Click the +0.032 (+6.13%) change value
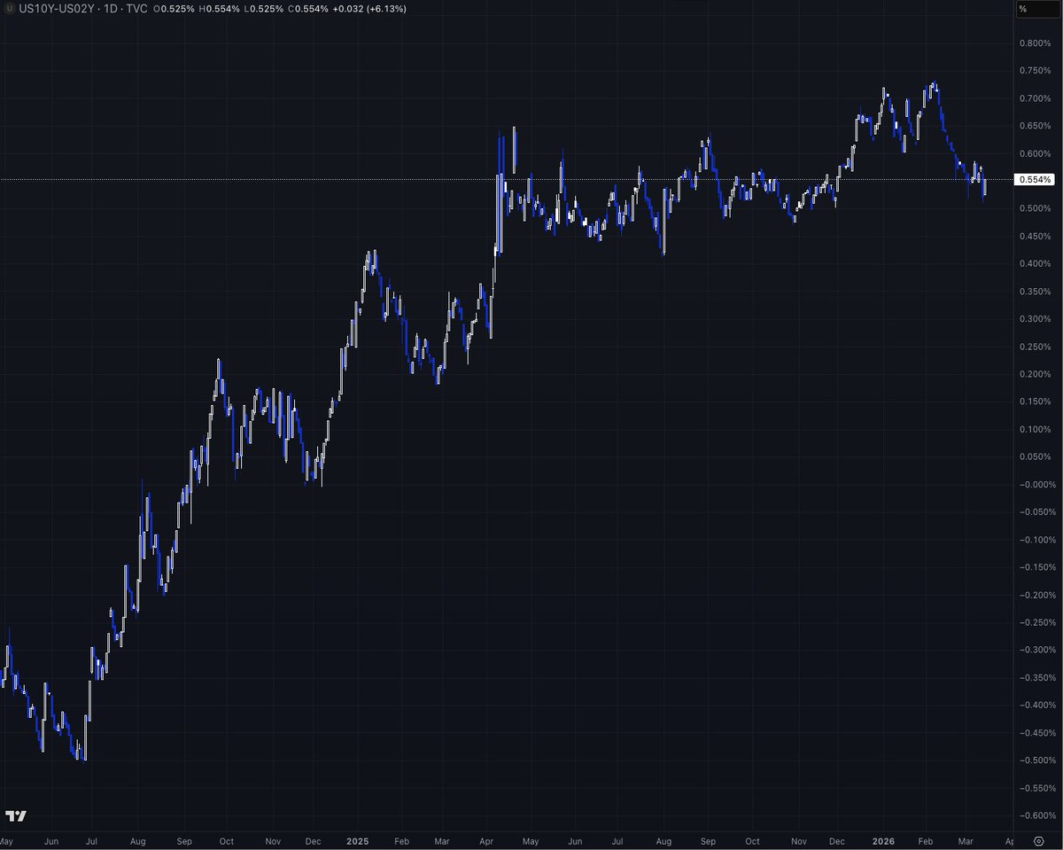 [x=370, y=8]
